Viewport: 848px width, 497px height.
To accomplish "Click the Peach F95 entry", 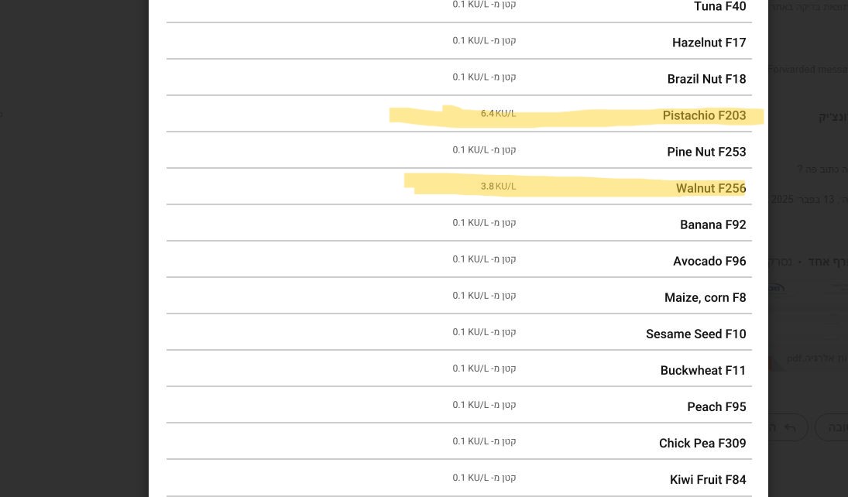I will [716, 407].
